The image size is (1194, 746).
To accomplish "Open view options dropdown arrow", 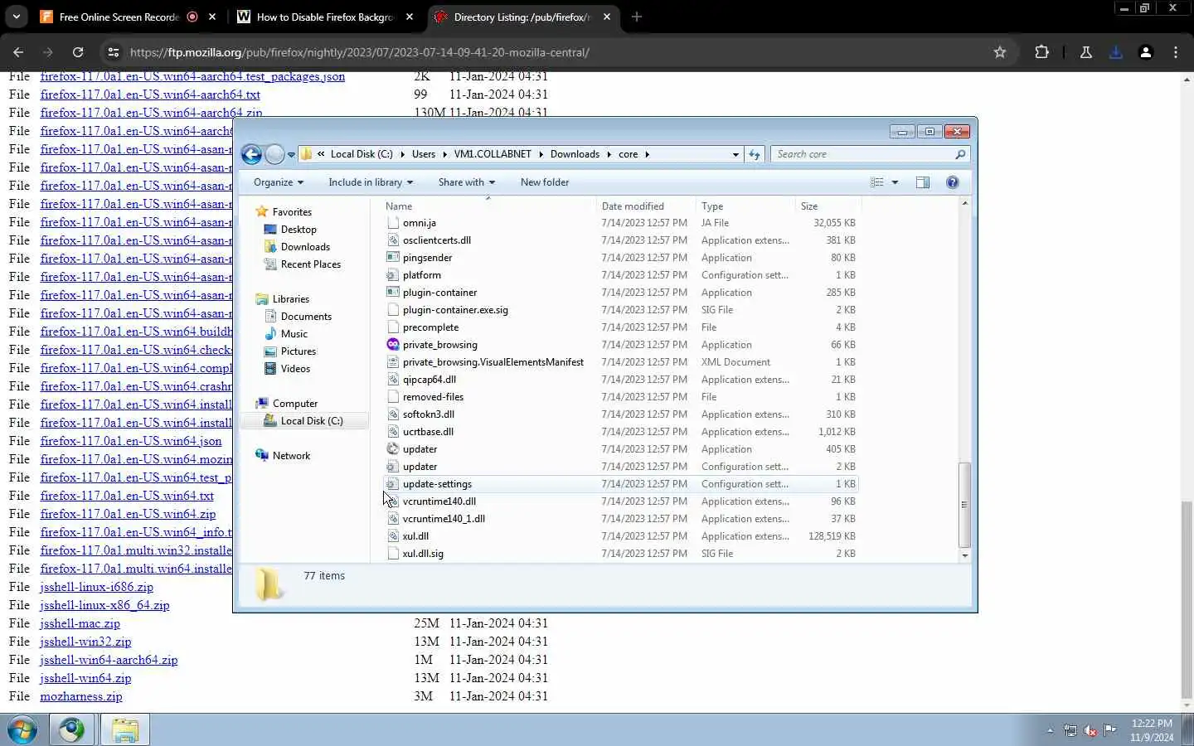I will (895, 182).
